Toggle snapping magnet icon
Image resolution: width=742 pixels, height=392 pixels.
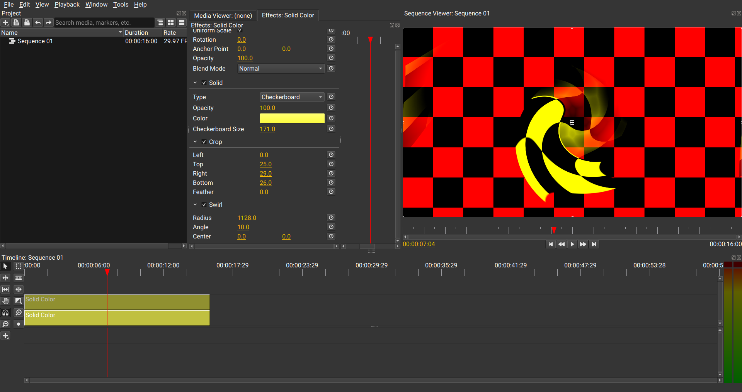point(5,313)
